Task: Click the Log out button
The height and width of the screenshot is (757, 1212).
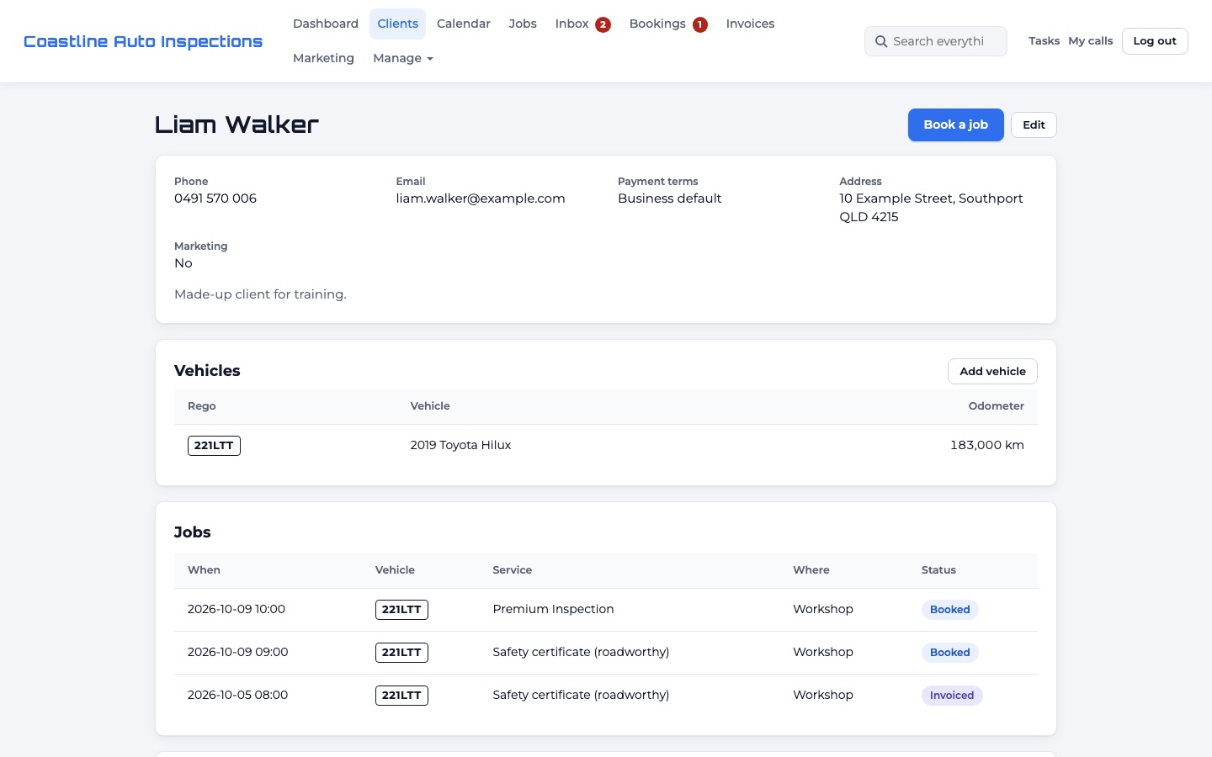Action: (1155, 41)
